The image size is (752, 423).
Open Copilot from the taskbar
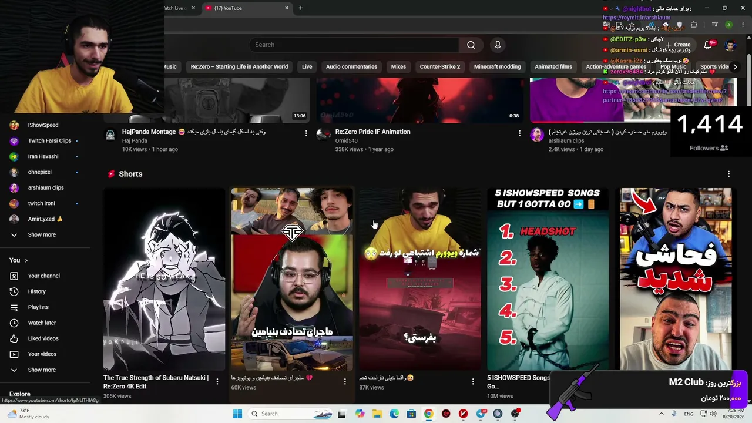click(x=360, y=414)
